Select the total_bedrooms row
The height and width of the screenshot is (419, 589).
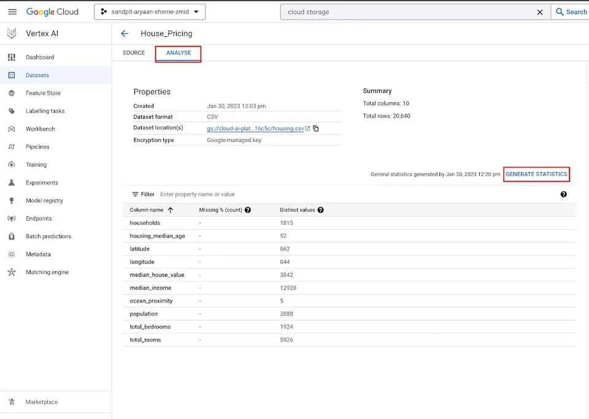pos(349,327)
